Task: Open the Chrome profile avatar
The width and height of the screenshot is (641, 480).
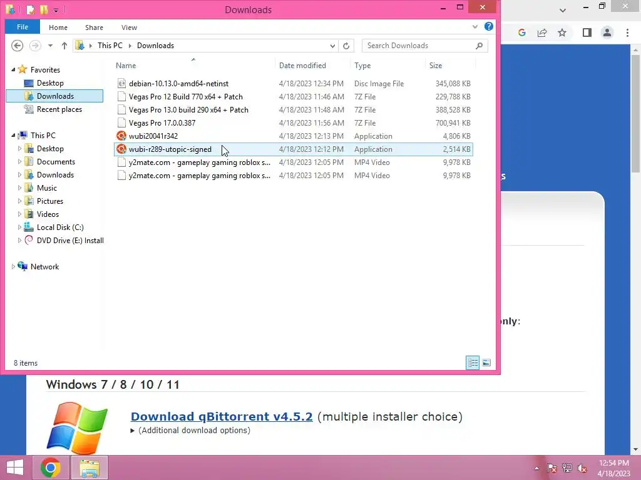Action: (x=607, y=32)
